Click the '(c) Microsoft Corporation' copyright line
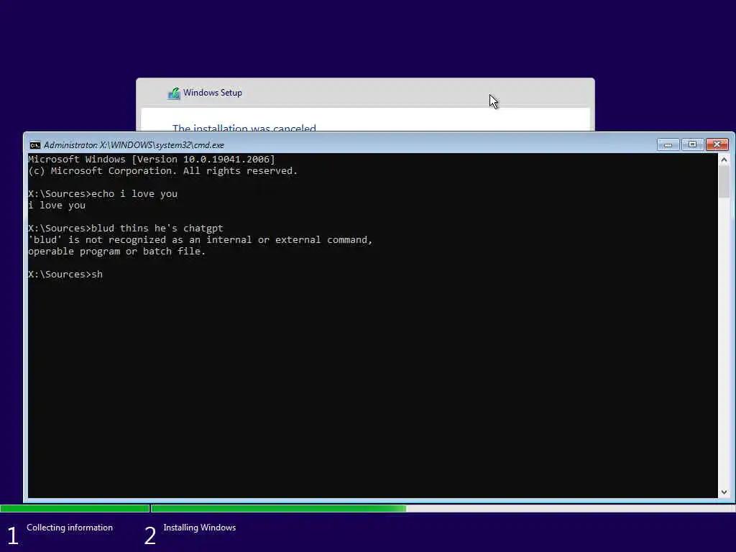This screenshot has width=736, height=552. 163,171
